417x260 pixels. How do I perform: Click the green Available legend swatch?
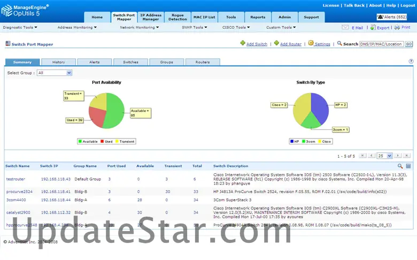pyautogui.click(x=80, y=141)
